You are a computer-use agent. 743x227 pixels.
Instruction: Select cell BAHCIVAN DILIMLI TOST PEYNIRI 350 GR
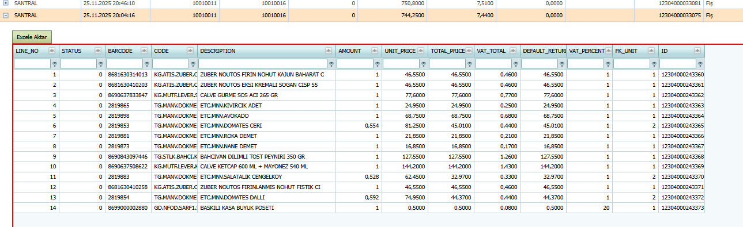[x=266, y=157]
